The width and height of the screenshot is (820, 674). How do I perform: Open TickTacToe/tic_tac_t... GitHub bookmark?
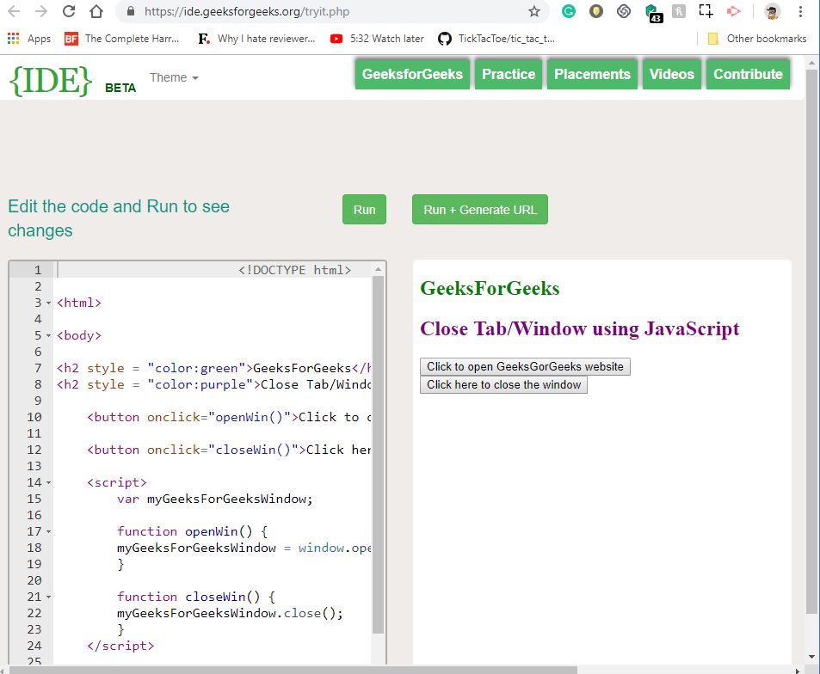point(496,39)
